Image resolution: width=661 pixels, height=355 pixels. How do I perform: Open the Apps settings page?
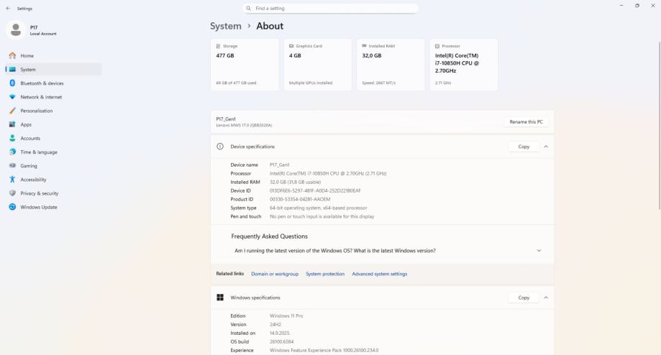[x=26, y=124]
